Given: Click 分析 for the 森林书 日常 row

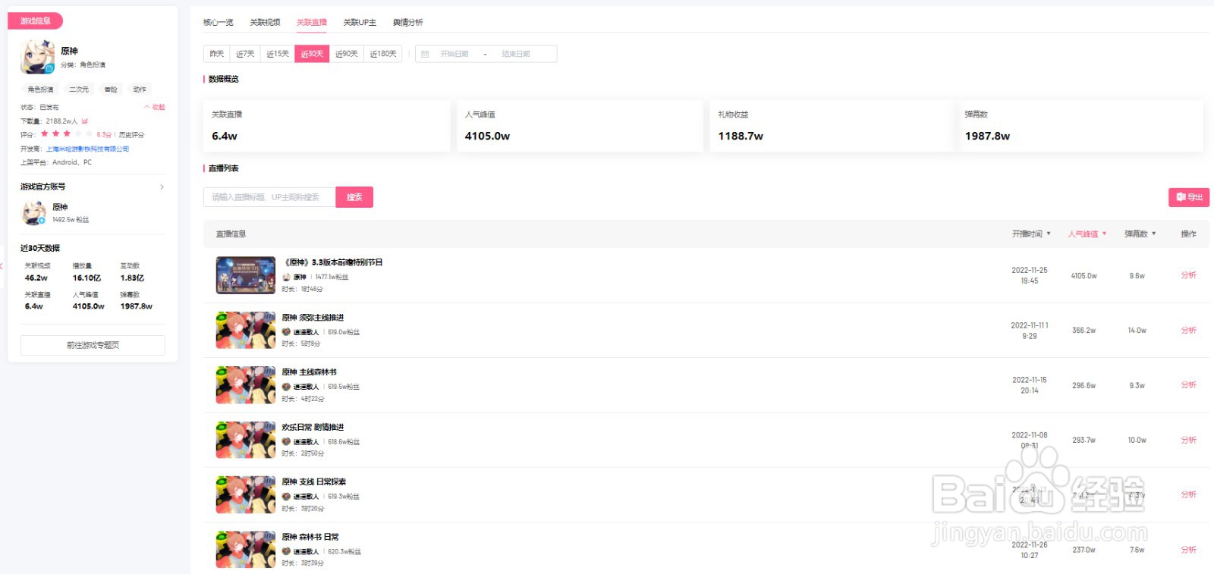Looking at the screenshot, I should 1188,550.
